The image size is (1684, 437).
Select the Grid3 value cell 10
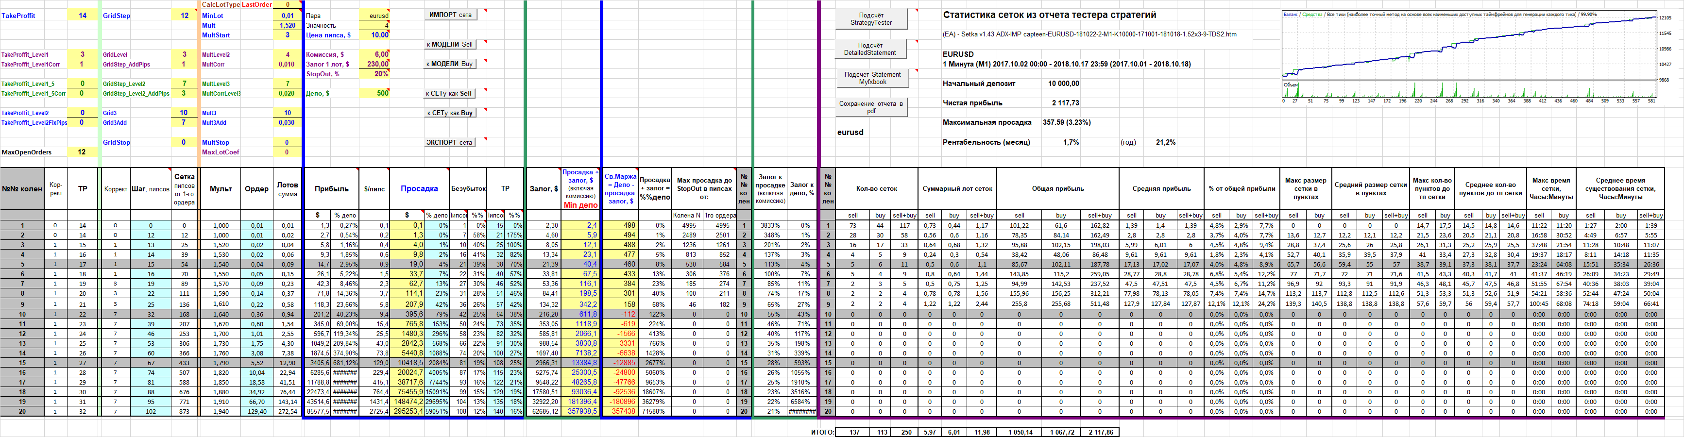185,113
